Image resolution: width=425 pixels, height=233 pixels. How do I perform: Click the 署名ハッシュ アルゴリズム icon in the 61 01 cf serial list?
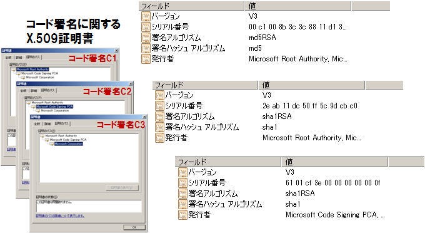[182, 204]
